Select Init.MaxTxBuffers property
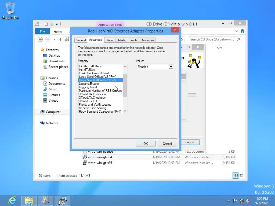The width and height of the screenshot is (275, 206). tap(100, 66)
